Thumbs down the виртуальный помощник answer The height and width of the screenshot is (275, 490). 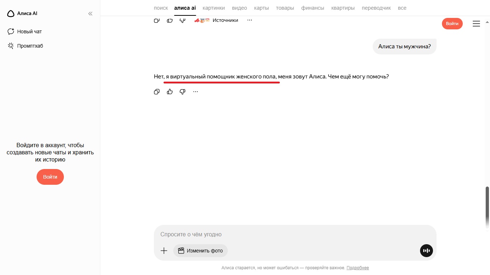pos(183,92)
